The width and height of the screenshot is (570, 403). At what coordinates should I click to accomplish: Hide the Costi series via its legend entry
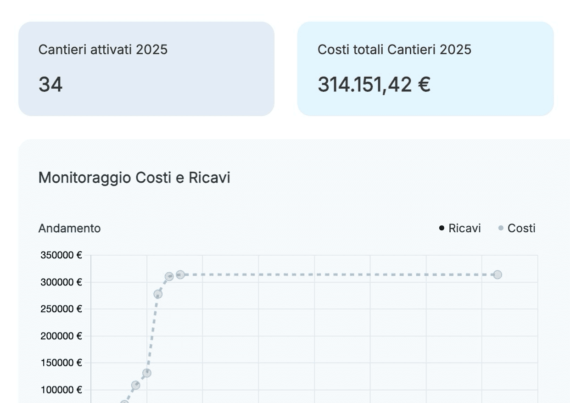point(517,228)
